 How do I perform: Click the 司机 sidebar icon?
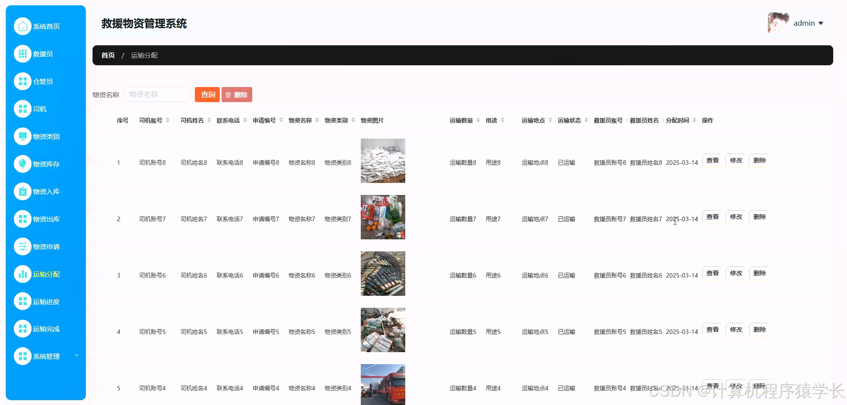pyautogui.click(x=23, y=109)
